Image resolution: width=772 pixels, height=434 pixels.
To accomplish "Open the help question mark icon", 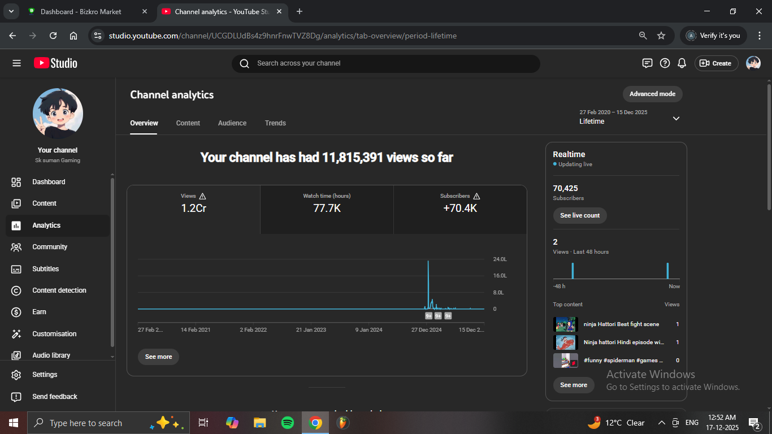I will (665, 63).
